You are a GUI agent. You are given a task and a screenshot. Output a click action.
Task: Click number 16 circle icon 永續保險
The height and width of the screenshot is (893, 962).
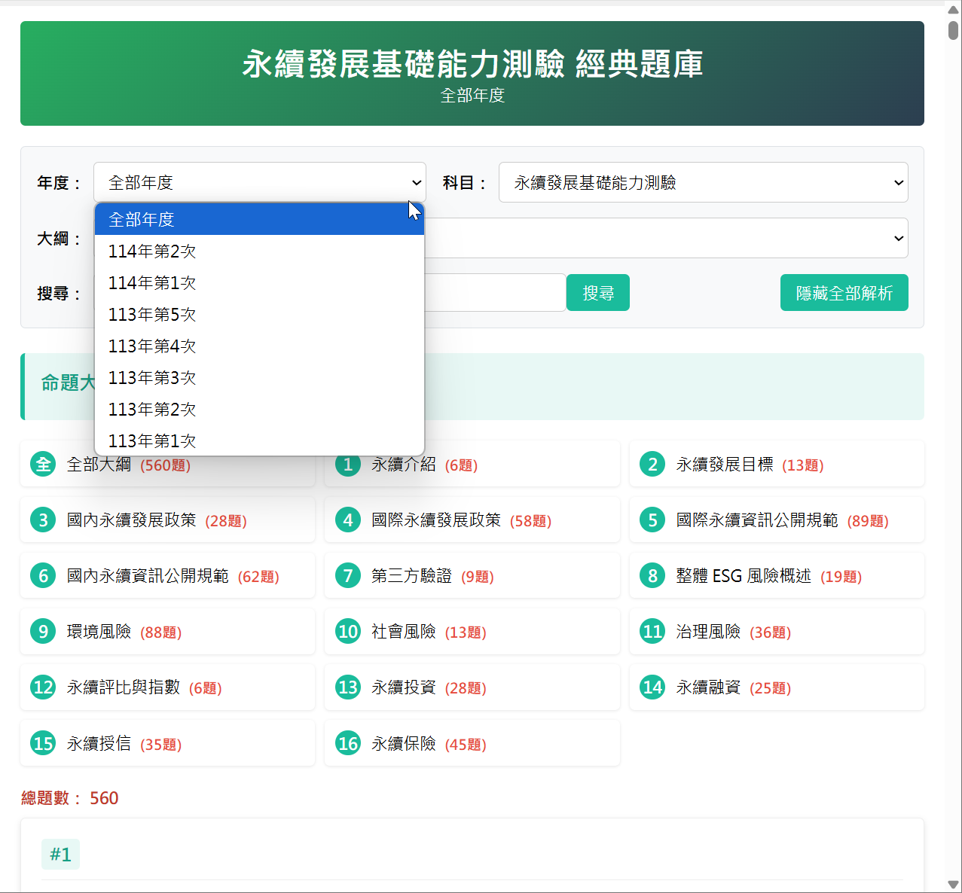(x=348, y=744)
